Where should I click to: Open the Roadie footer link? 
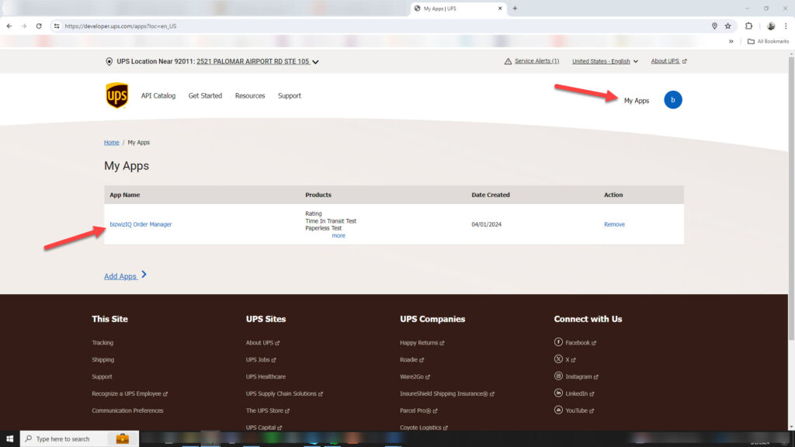(x=411, y=359)
